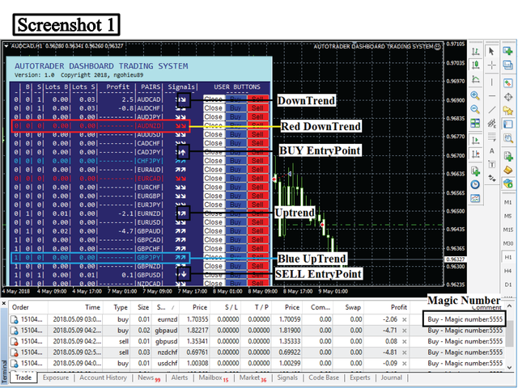
Task: Open the Experts tab
Action: point(359,377)
